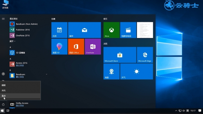Open the 电影和电视 tile
The image size is (203, 114).
[128, 30]
